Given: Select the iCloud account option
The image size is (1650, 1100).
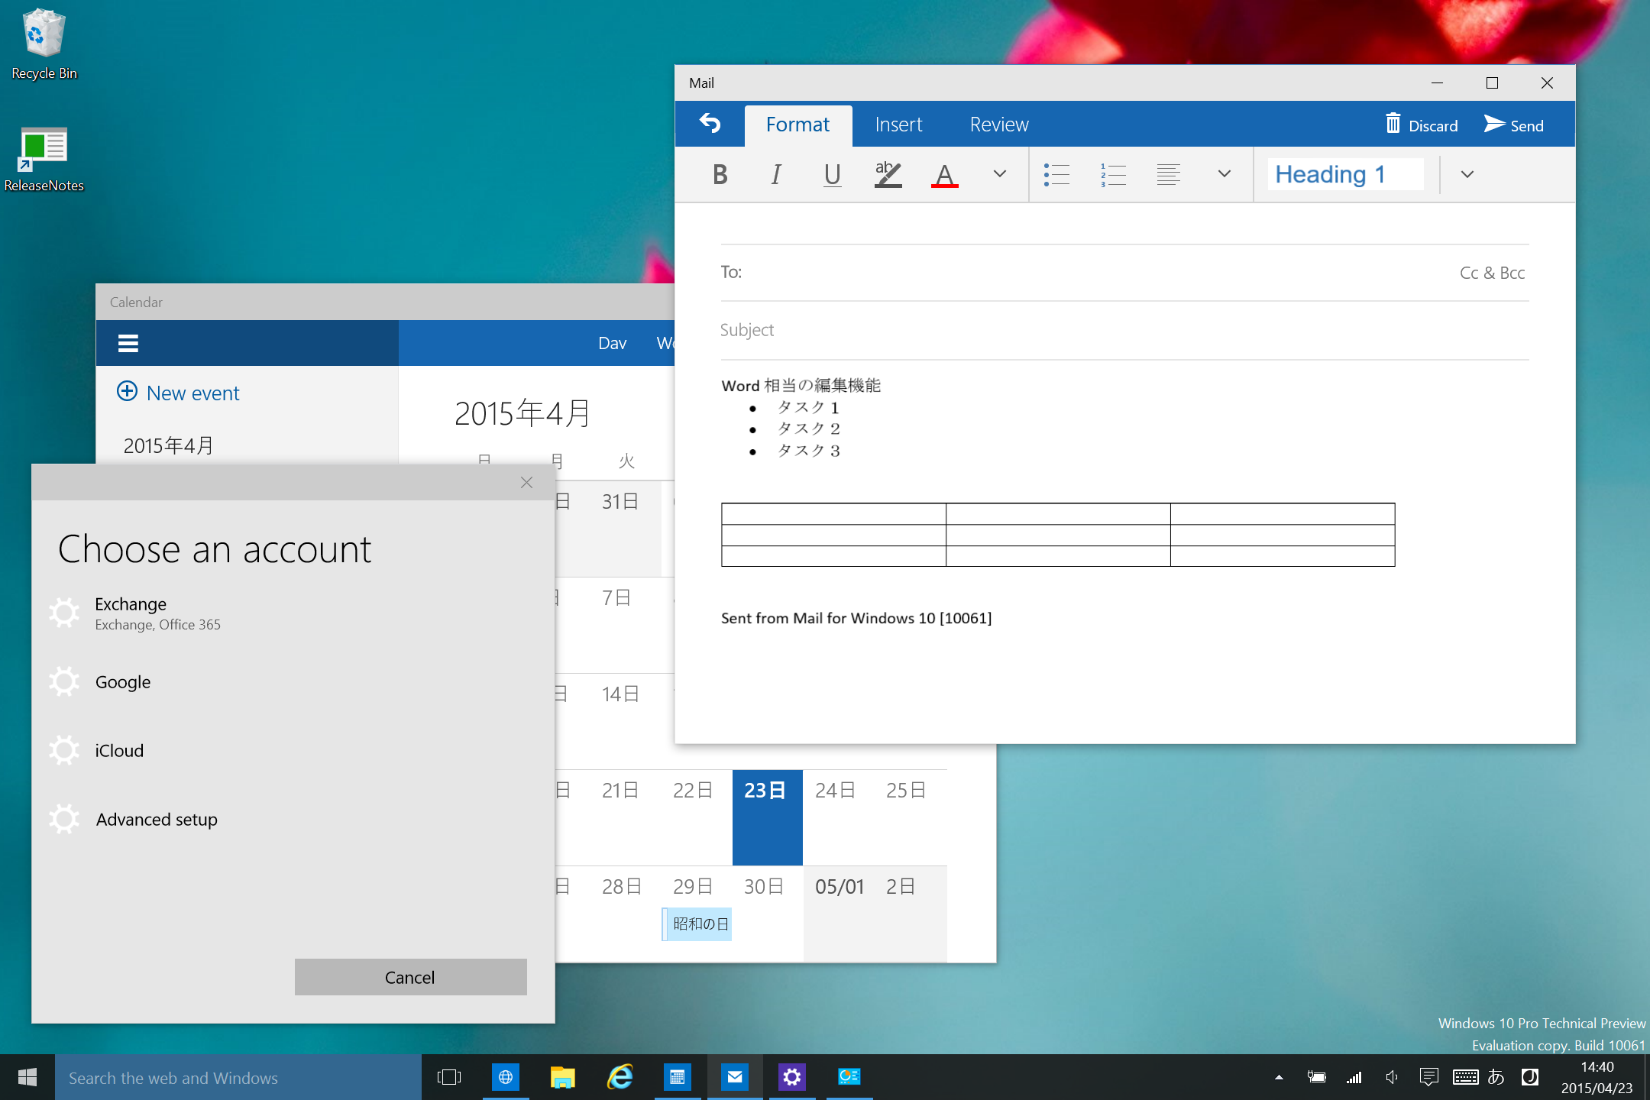Looking at the screenshot, I should pyautogui.click(x=119, y=750).
